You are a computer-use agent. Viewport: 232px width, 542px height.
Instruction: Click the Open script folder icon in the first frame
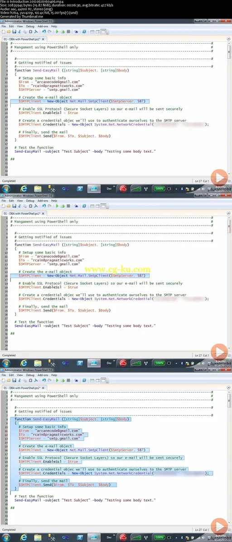point(9,31)
